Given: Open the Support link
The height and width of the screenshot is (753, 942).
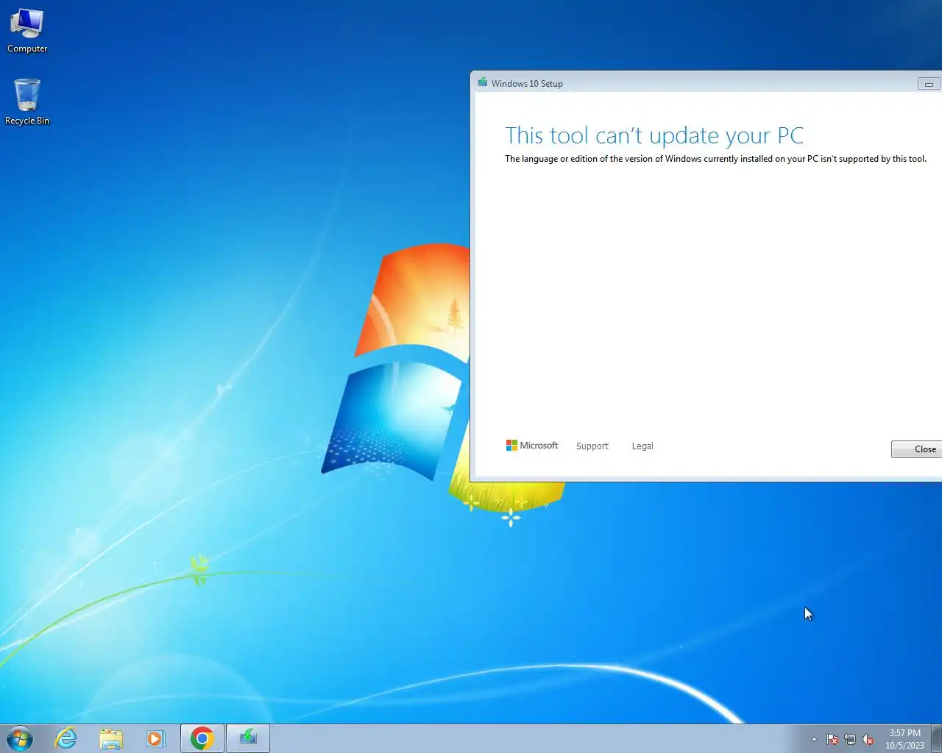Looking at the screenshot, I should point(592,446).
